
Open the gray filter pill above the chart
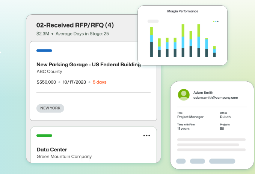153,21
